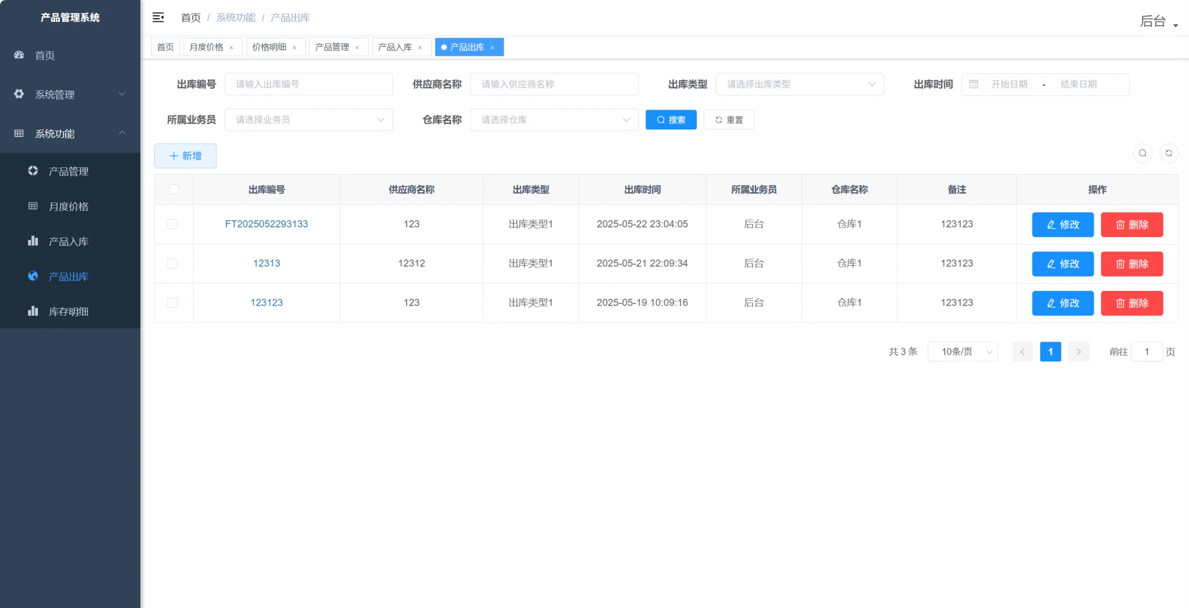Image resolution: width=1189 pixels, height=608 pixels.
Task: Collapse the sidebar with hamburger icon
Action: click(x=158, y=17)
